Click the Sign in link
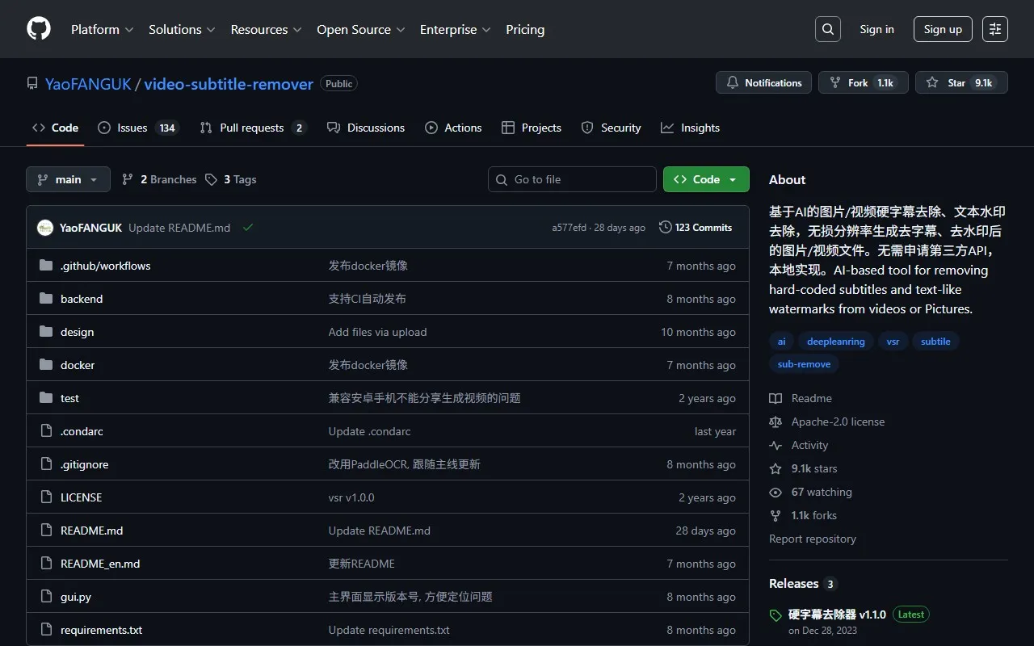1034x646 pixels. 876,29
